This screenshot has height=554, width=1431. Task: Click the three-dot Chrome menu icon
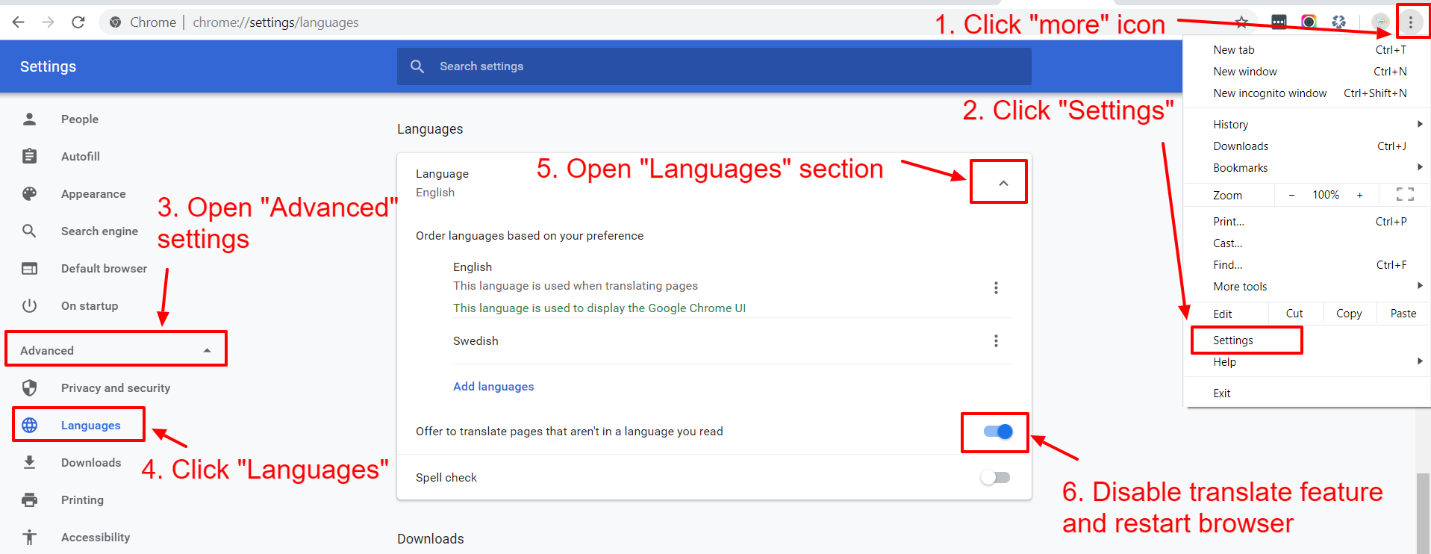coord(1411,22)
